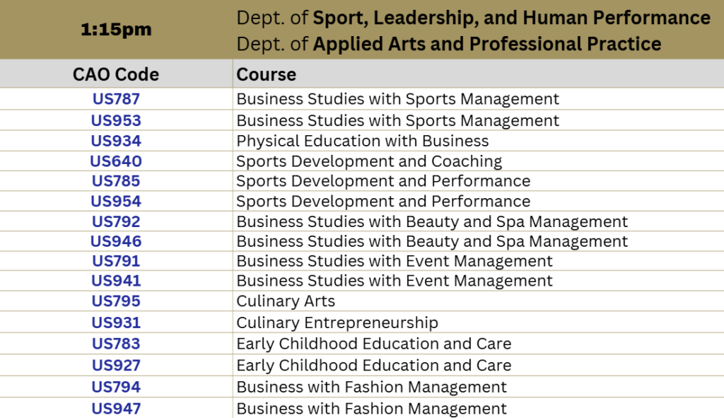Click the US941 code link
Screen dimensions: 724x418
click(116, 281)
